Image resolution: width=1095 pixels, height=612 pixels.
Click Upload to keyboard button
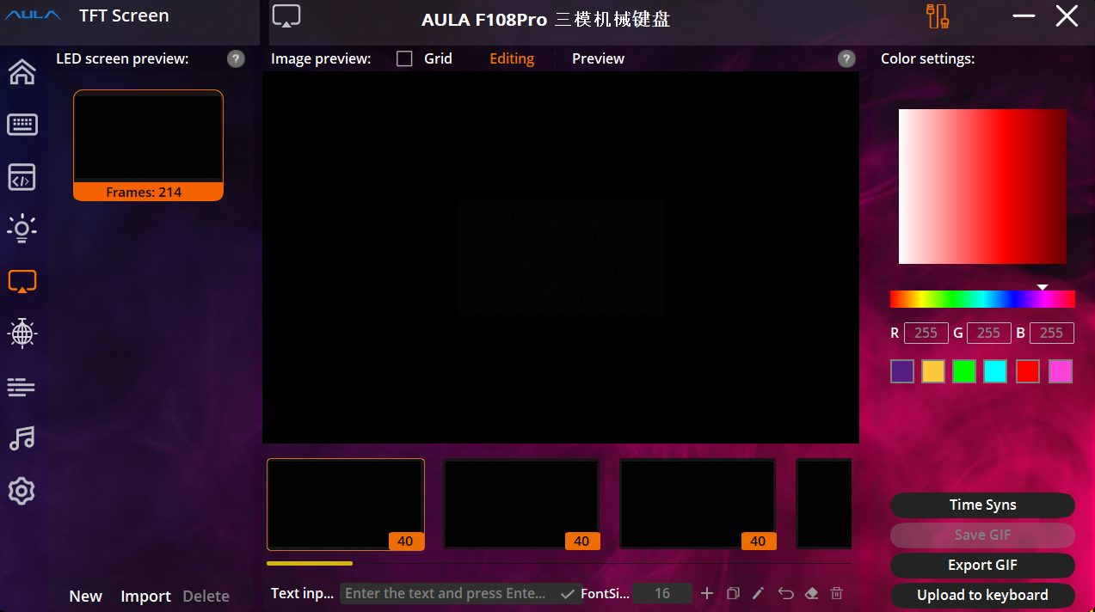pos(982,595)
